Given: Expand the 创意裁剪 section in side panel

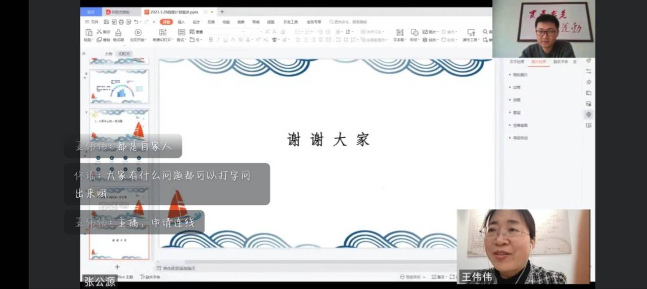Looking at the screenshot, I should click(x=520, y=125).
